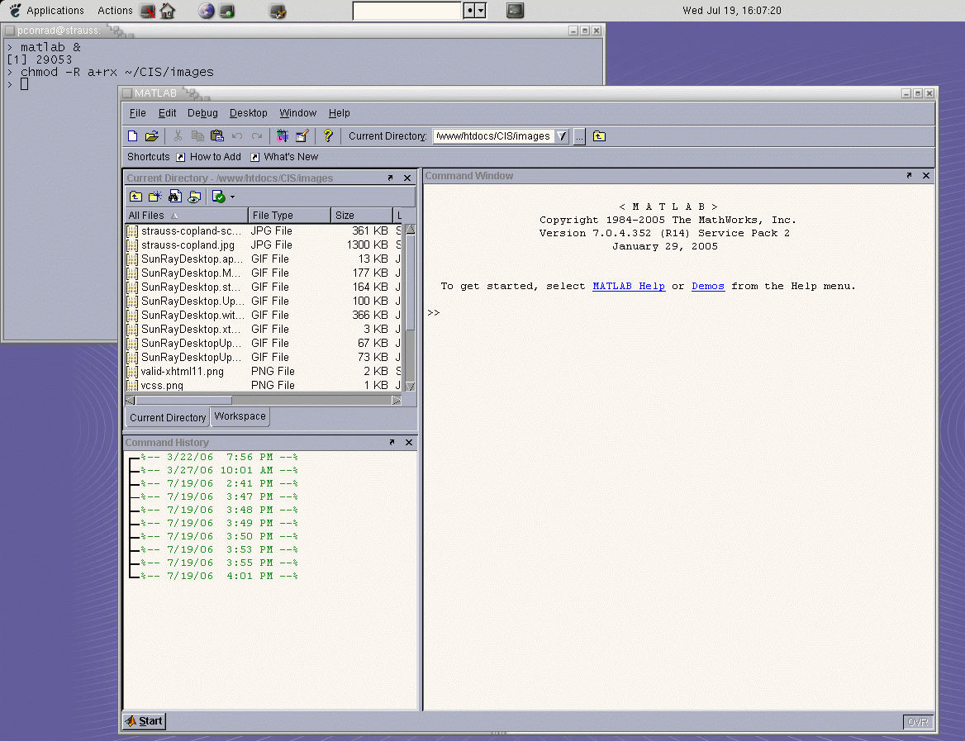Viewport: 965px width, 741px height.
Task: Click the Current Directory path input field
Action: point(494,136)
